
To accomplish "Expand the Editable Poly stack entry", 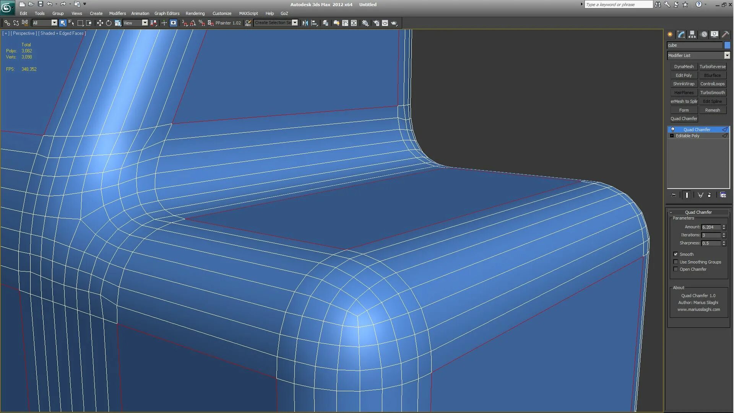I will (672, 136).
